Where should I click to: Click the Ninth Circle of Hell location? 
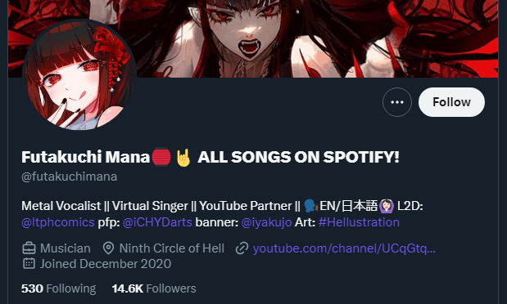172,248
